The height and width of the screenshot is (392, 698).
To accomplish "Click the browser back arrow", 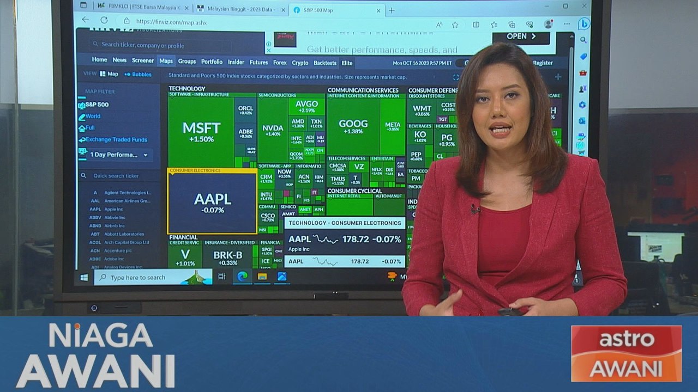I will [x=86, y=20].
